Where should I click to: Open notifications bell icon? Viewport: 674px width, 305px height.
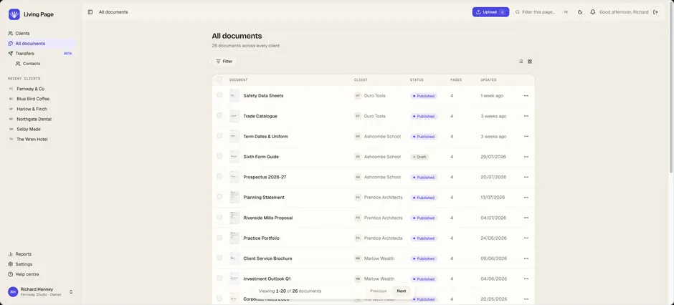(593, 12)
